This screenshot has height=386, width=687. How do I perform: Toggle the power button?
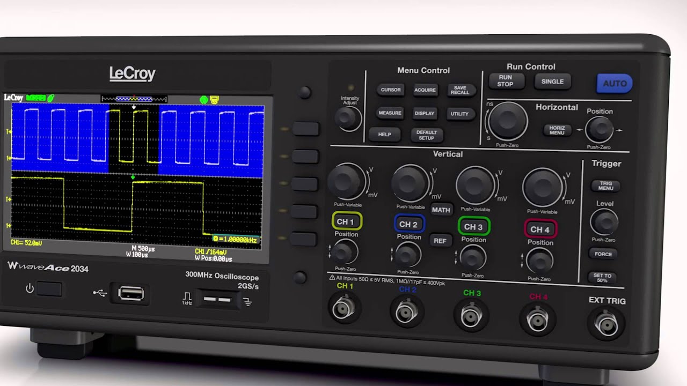tap(49, 289)
